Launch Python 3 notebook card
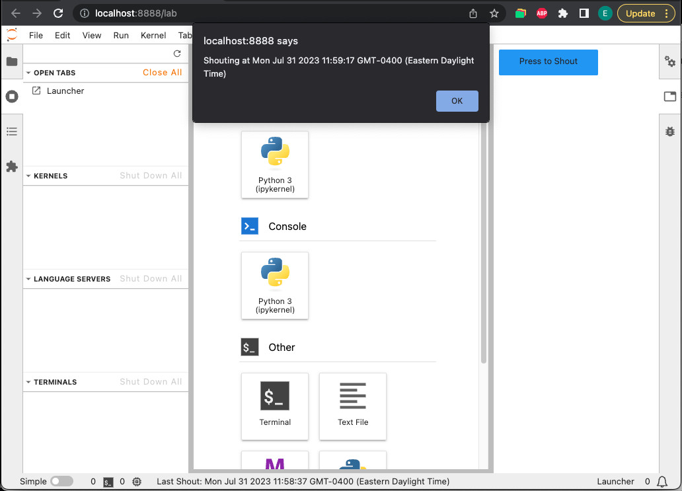This screenshot has width=682, height=491. [275, 165]
